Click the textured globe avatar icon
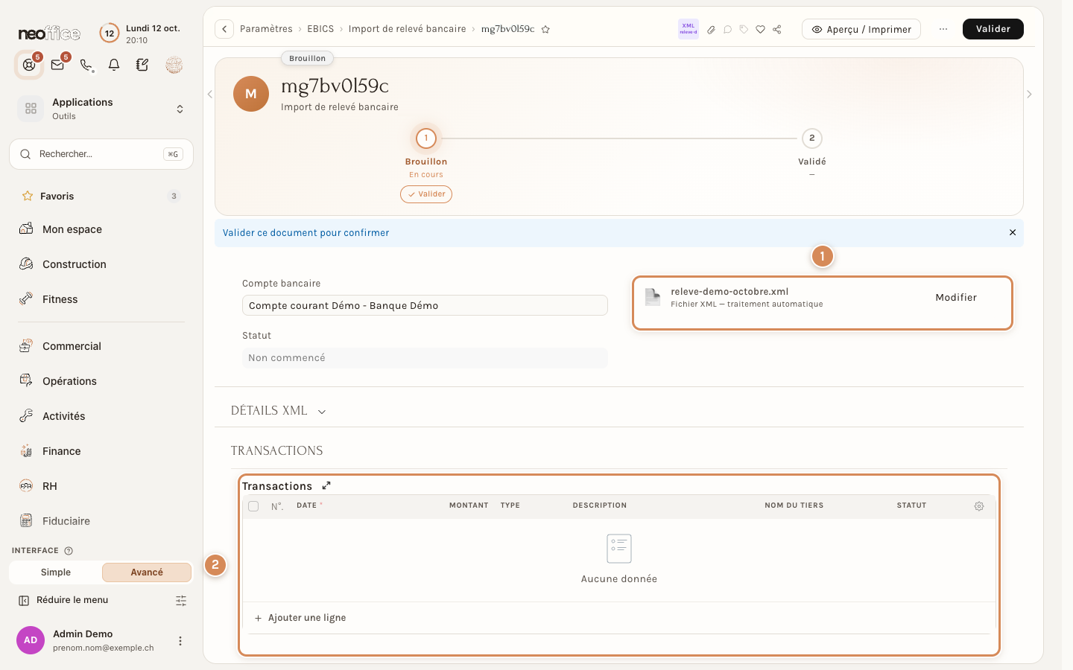 (174, 65)
